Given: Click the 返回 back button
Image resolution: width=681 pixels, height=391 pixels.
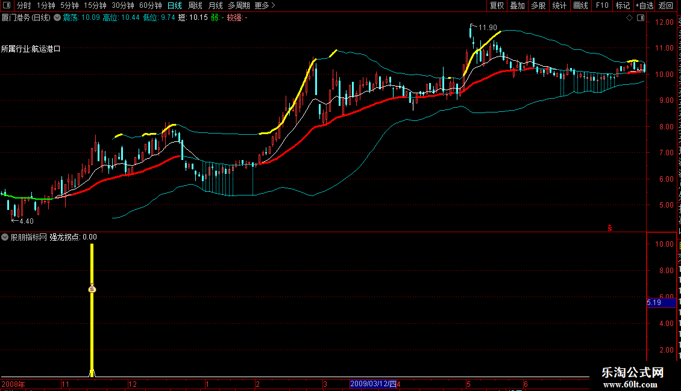Looking at the screenshot, I should [666, 5].
